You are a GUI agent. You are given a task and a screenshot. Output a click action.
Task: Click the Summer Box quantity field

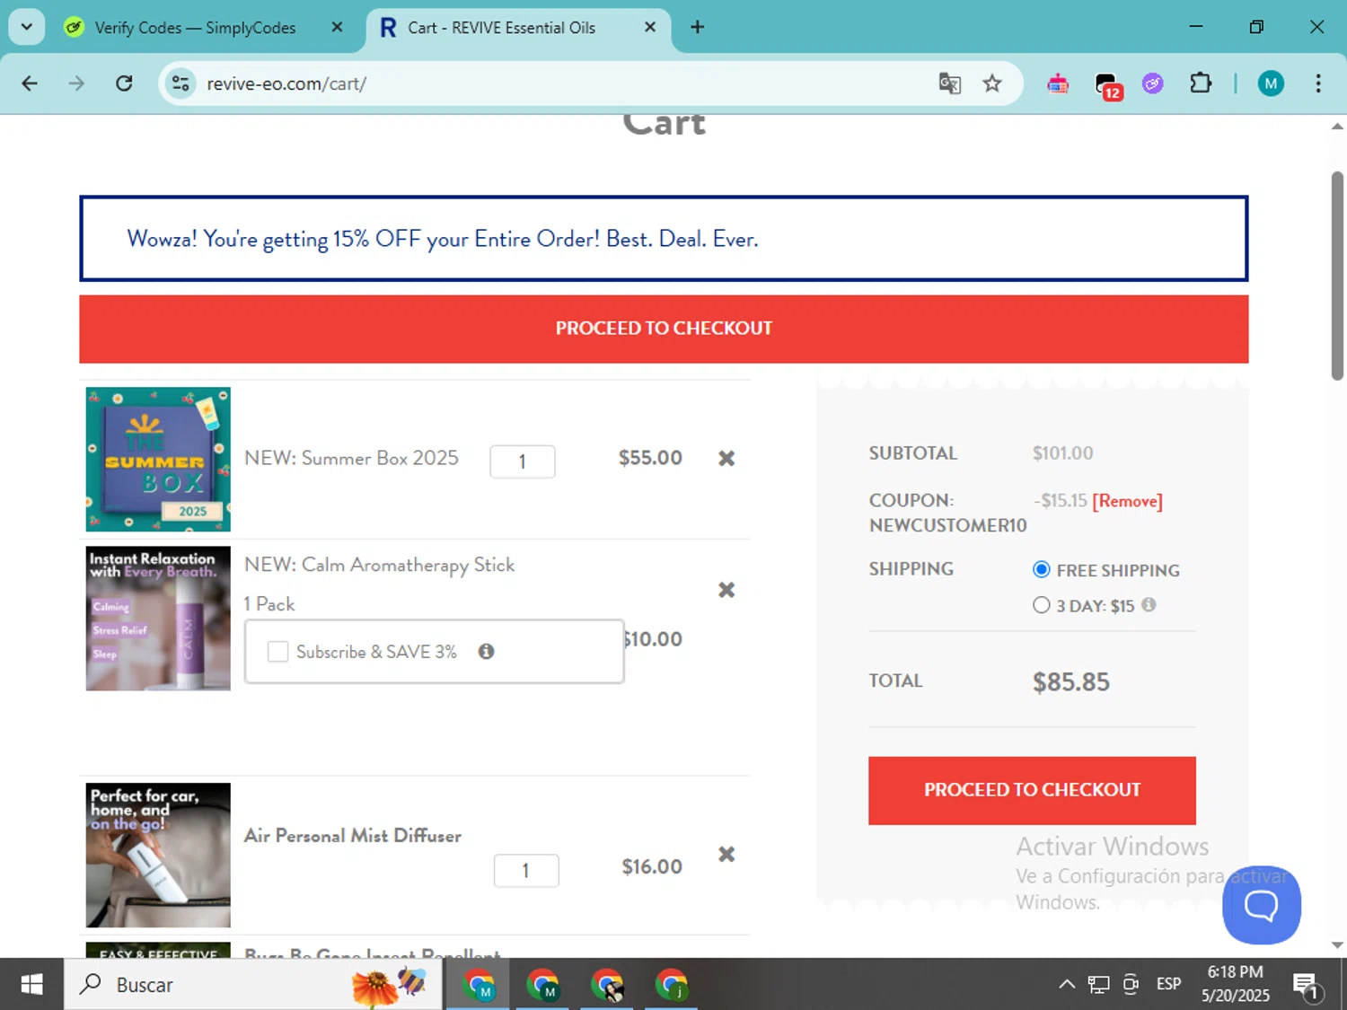coord(522,461)
